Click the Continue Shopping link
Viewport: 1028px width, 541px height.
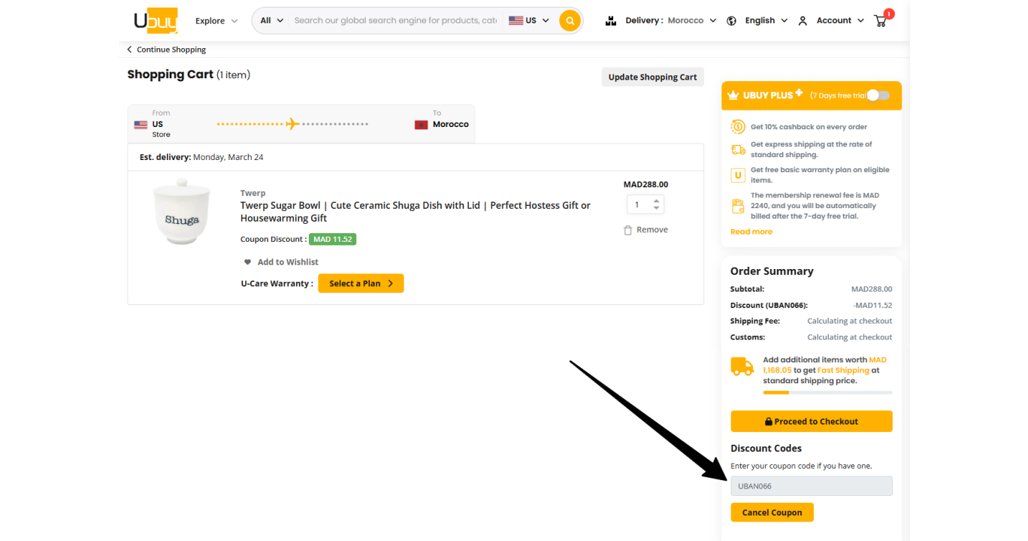pyautogui.click(x=171, y=50)
